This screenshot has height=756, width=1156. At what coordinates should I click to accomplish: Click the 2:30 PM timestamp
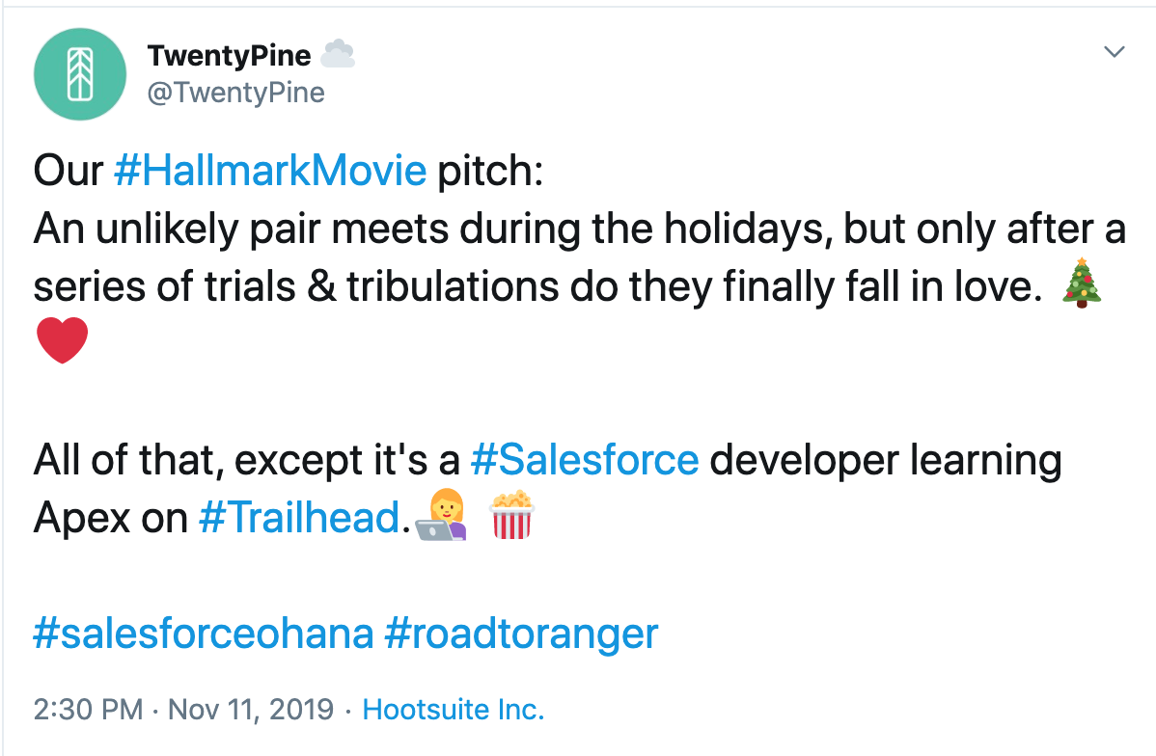89,710
